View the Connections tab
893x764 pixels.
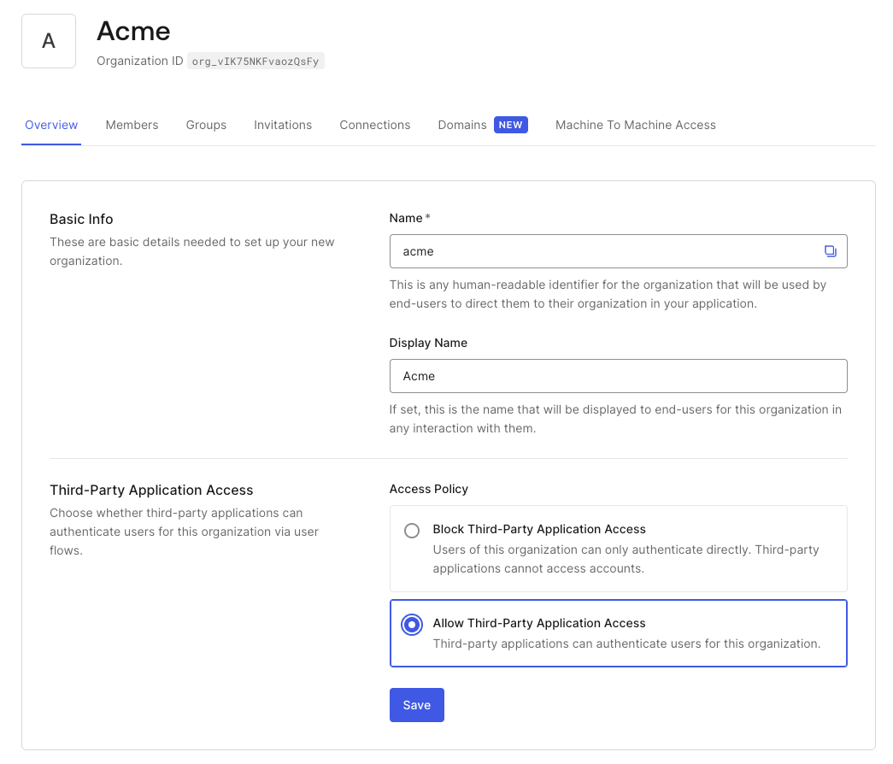375,125
